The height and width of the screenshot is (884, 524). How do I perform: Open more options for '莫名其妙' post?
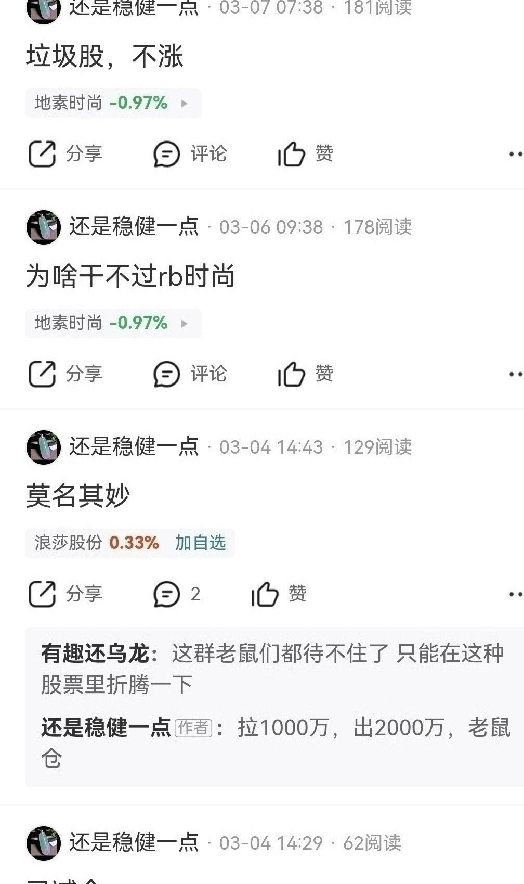515,594
